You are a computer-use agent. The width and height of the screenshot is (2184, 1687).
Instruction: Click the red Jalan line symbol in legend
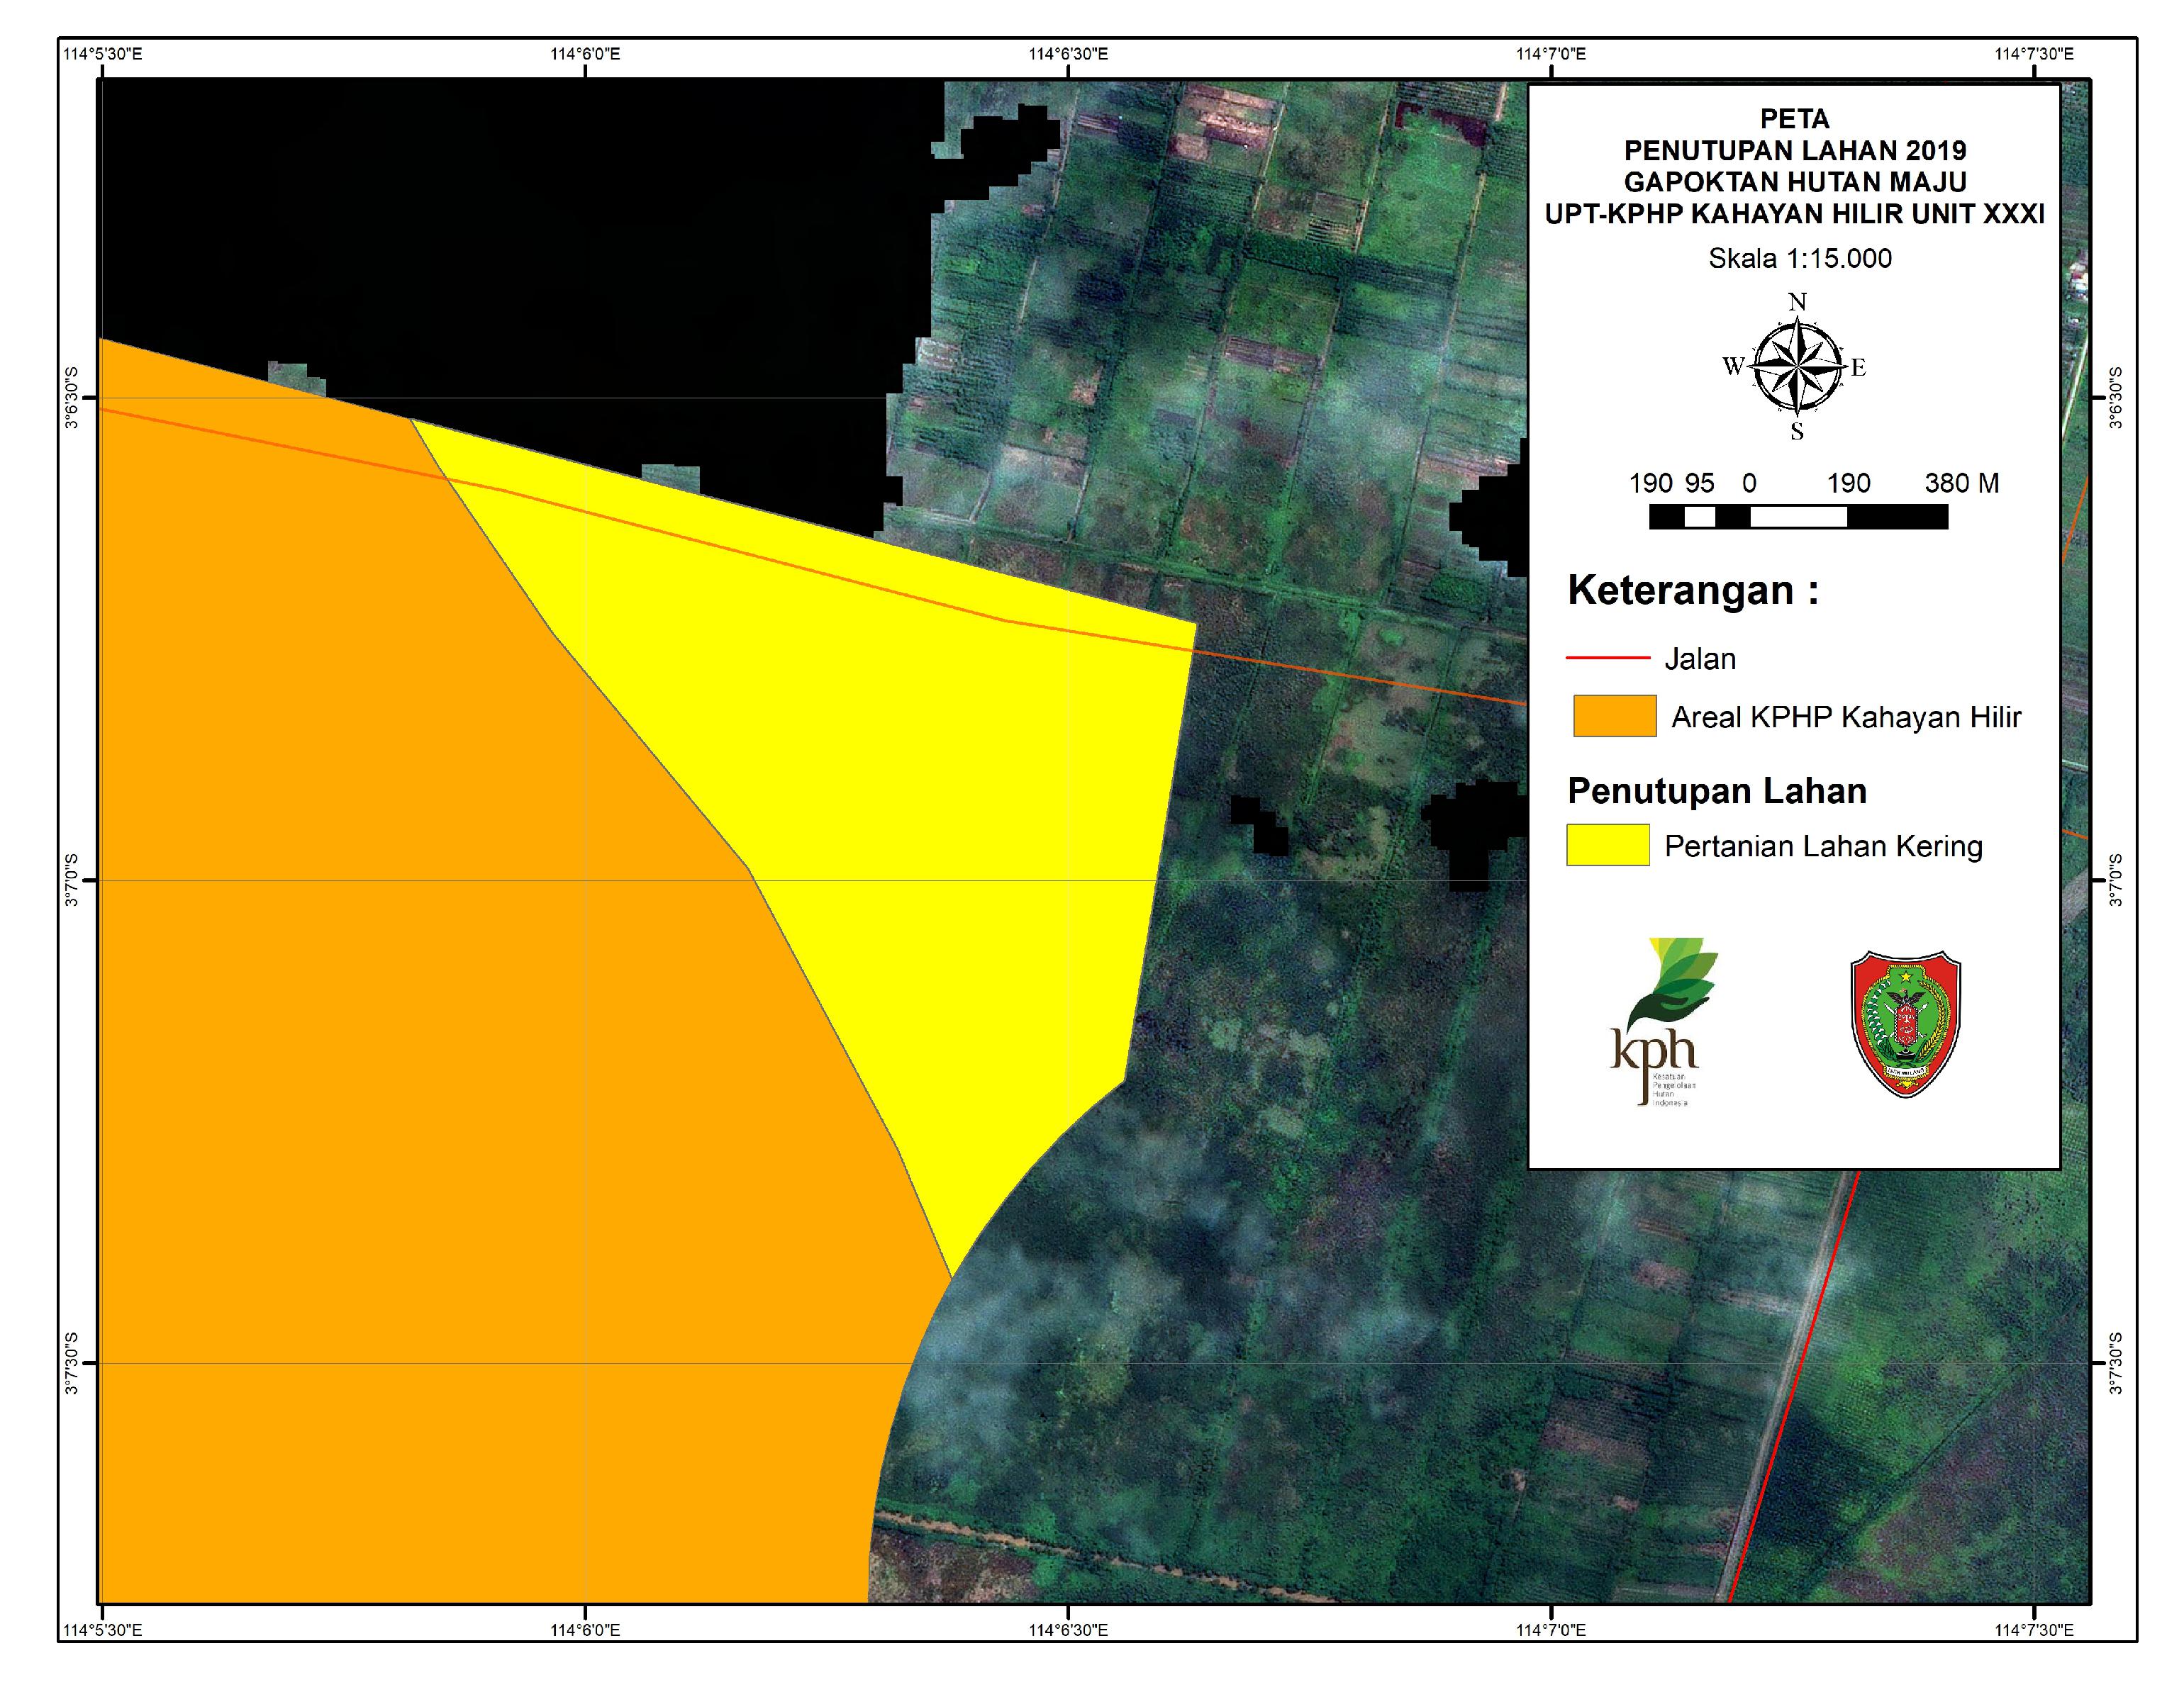1608,658
